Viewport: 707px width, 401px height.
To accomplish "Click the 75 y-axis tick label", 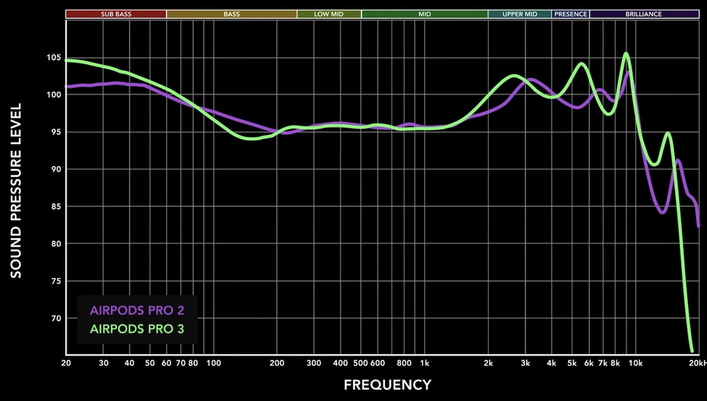I will [55, 281].
